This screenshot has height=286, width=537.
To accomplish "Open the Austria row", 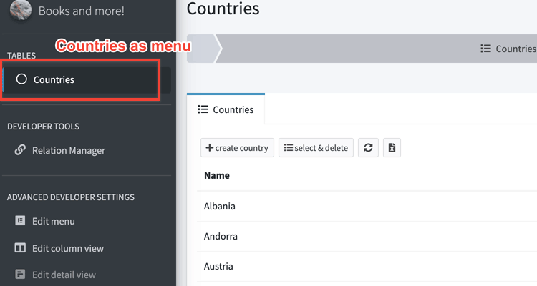I will [x=218, y=266].
